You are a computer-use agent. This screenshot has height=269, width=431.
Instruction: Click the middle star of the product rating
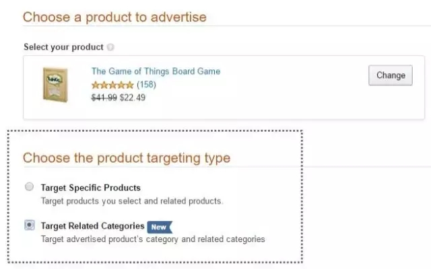coord(113,85)
